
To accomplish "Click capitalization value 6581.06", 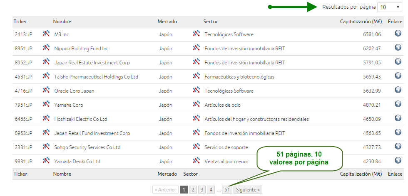I will 372,34.
